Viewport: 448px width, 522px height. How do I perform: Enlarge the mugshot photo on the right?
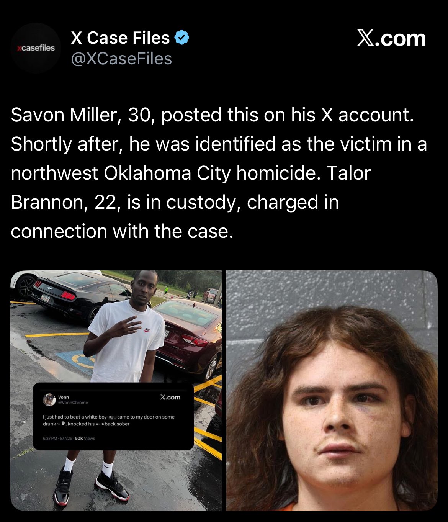tap(332, 391)
